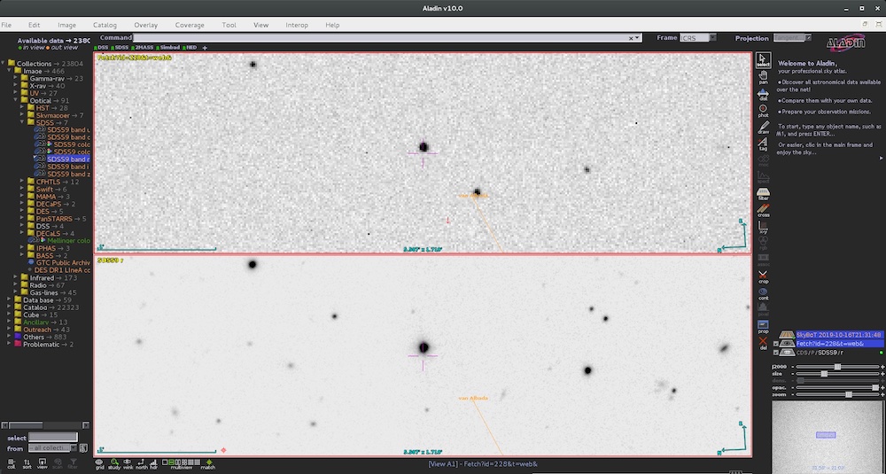This screenshot has height=474, width=886.
Task: Open the Projection dropdown
Action: coord(792,38)
